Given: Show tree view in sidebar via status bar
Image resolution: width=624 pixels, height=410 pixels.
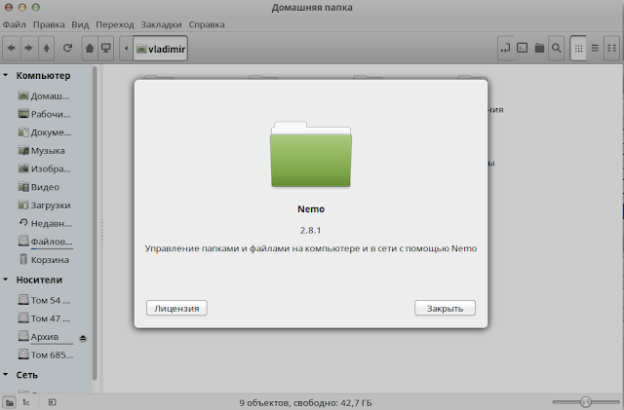Looking at the screenshot, I should point(26,402).
